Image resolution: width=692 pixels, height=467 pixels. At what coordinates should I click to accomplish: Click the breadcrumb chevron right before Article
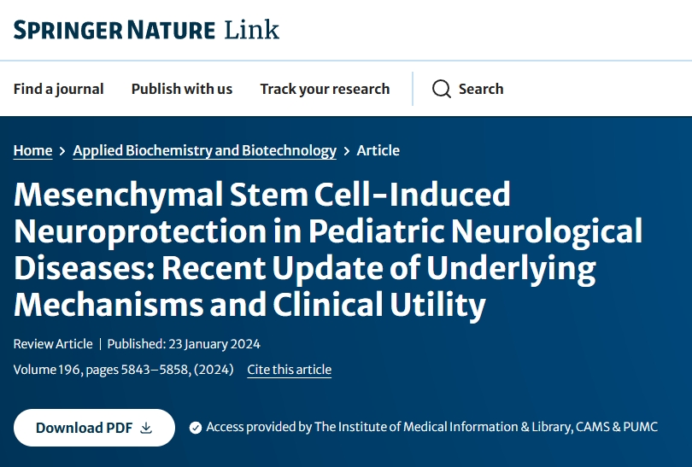point(346,151)
